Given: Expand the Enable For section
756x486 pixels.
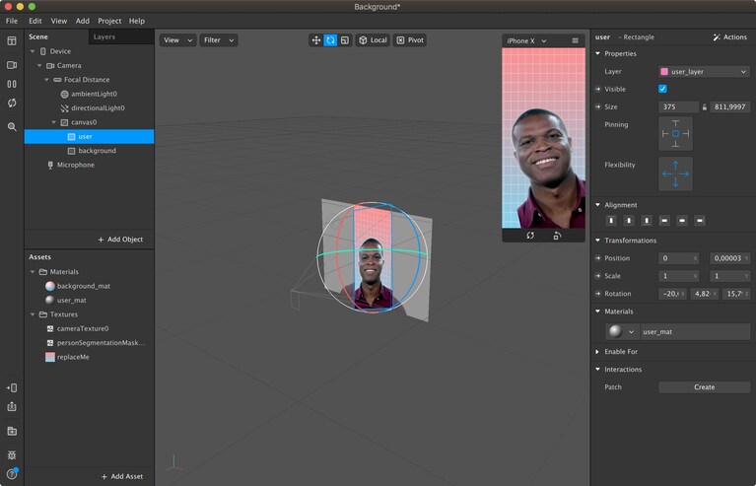Looking at the screenshot, I should pos(598,352).
